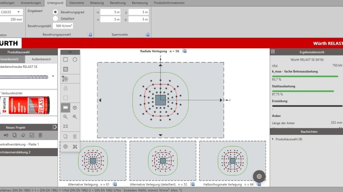The image size is (343, 192).
Task: Select the rectangle column shape tool
Action: pos(66,60)
